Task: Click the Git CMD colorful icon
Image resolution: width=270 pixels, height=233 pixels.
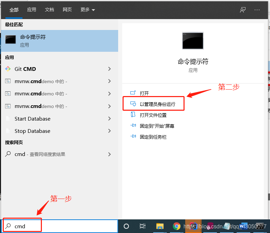Action: point(8,69)
